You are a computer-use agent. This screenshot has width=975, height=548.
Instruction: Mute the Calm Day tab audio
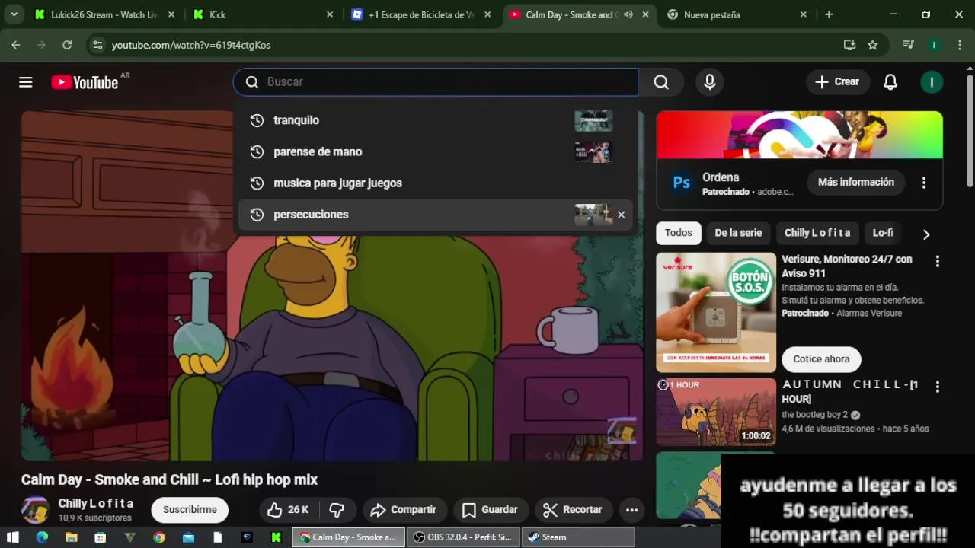coord(628,14)
